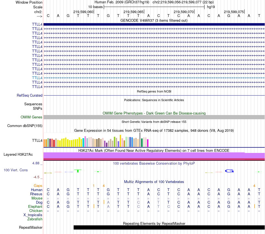Viewport: 265px width, 234px height.
Task: Open Short Genetic Variants from dbSNP title
Action: (154, 122)
